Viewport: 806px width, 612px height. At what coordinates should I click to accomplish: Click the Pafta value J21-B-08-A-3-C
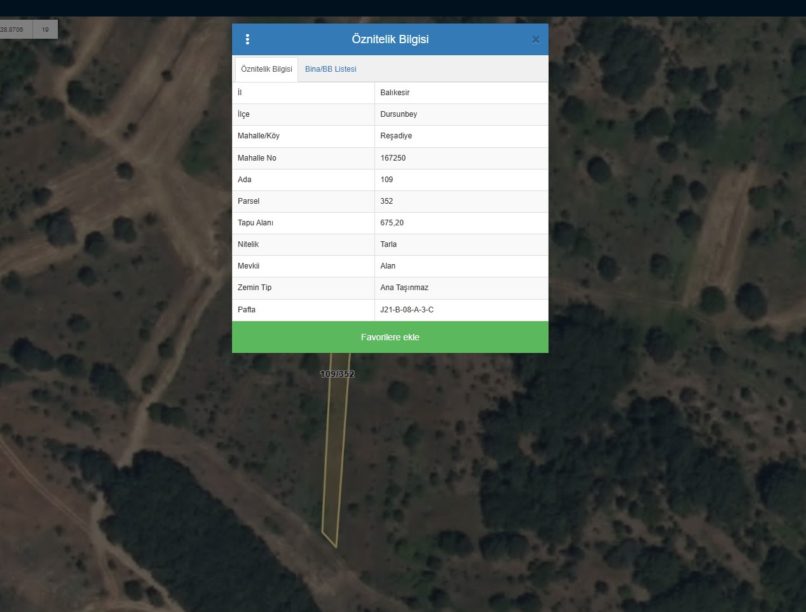(x=407, y=310)
